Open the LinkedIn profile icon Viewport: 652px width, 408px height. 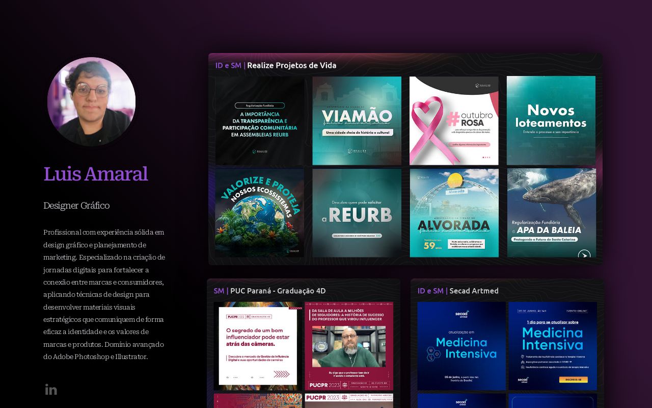pos(51,390)
